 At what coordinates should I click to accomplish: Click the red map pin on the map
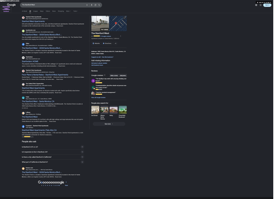(x=116, y=23)
